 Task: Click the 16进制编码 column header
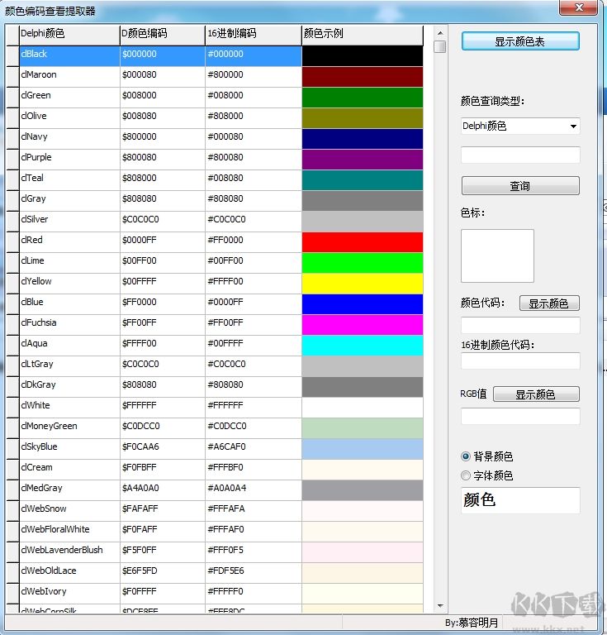(253, 34)
